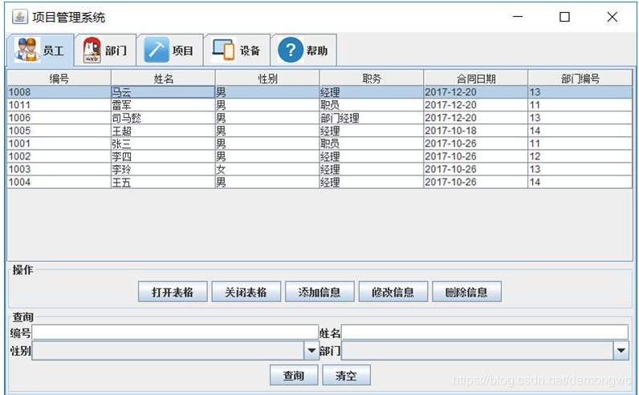Click the 编号 column header
639x395 pixels.
point(59,78)
